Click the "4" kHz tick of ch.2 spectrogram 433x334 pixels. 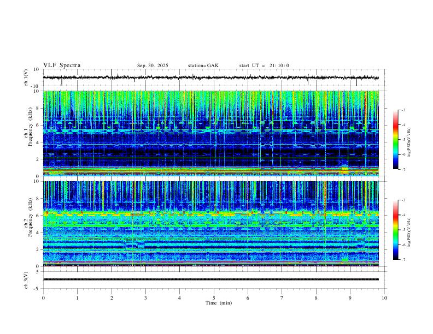(38, 232)
